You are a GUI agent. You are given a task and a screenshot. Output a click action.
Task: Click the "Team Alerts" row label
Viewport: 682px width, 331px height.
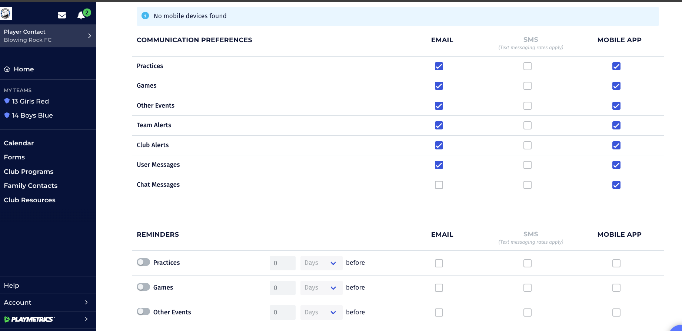point(154,125)
